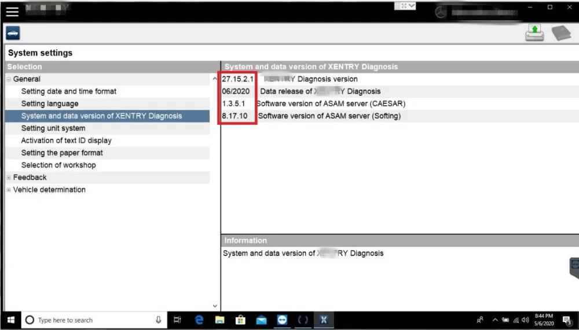Select Selection of workshop

click(58, 165)
